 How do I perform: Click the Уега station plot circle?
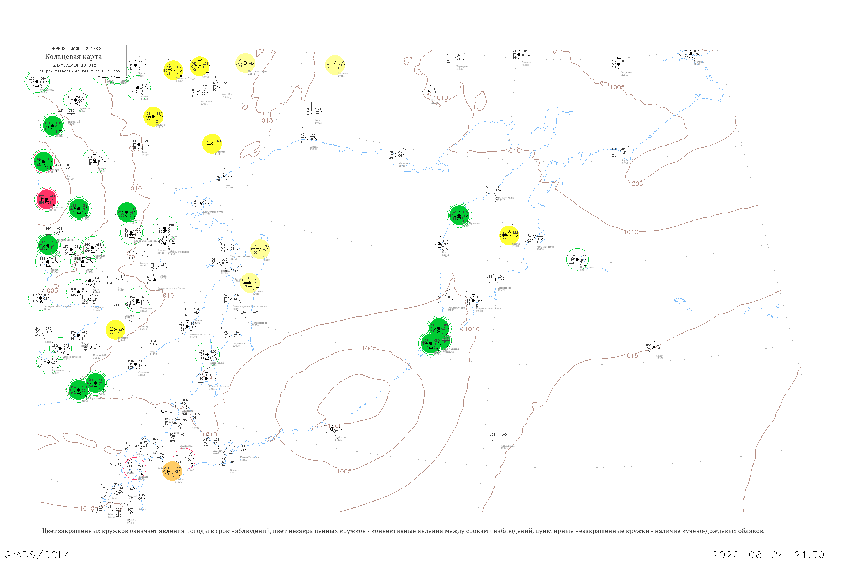[x=312, y=112]
